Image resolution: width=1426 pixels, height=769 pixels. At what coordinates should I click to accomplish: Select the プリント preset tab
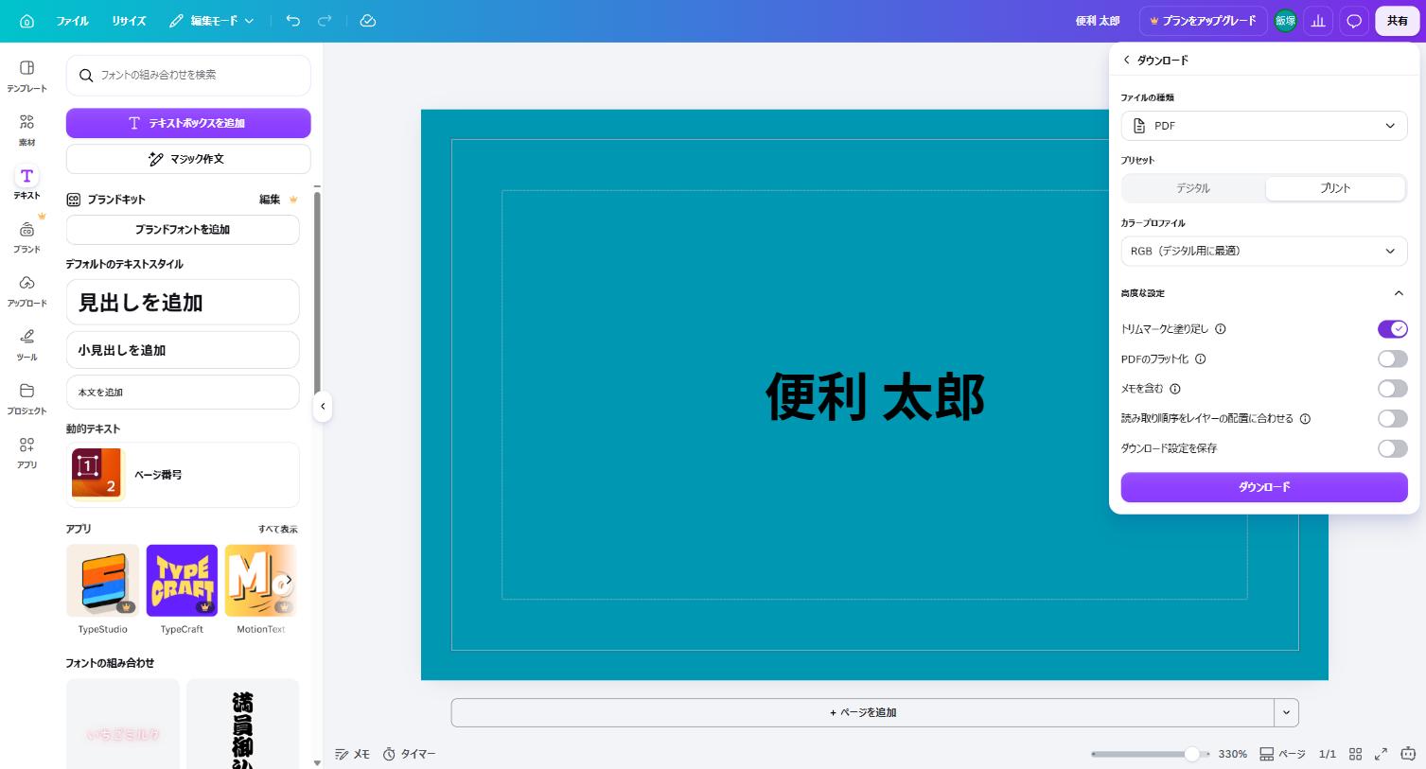click(1335, 188)
